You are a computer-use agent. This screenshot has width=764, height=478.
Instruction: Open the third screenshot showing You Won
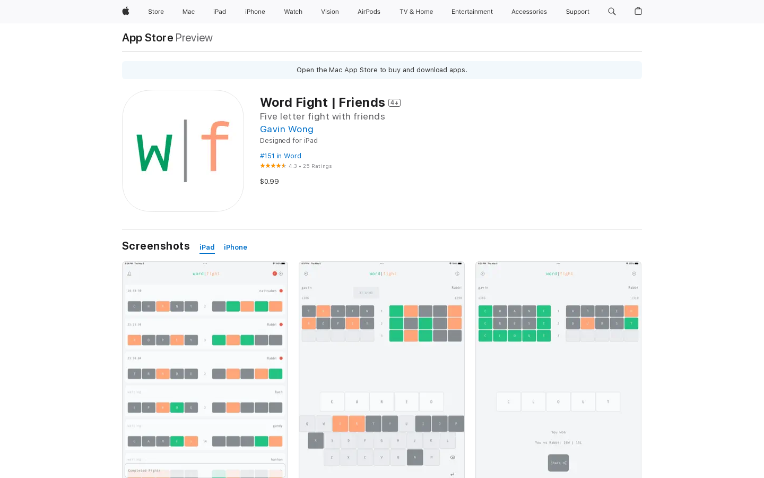pyautogui.click(x=558, y=370)
